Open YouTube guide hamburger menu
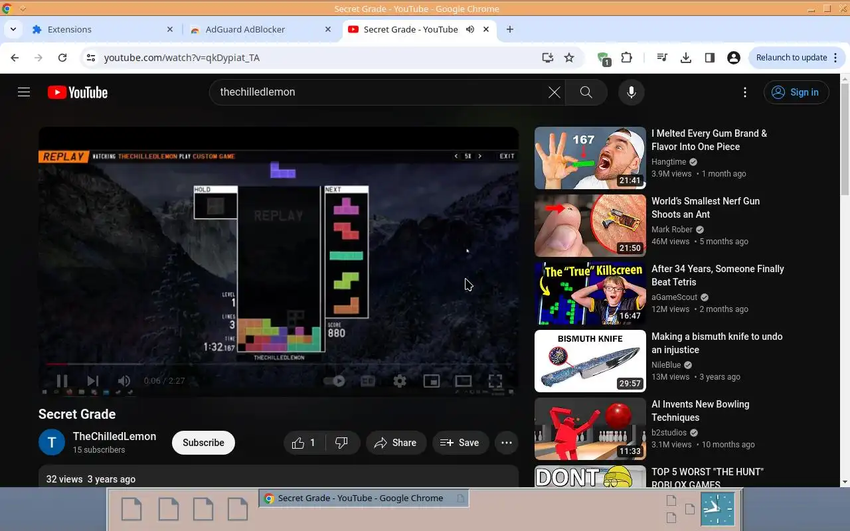 [x=24, y=92]
